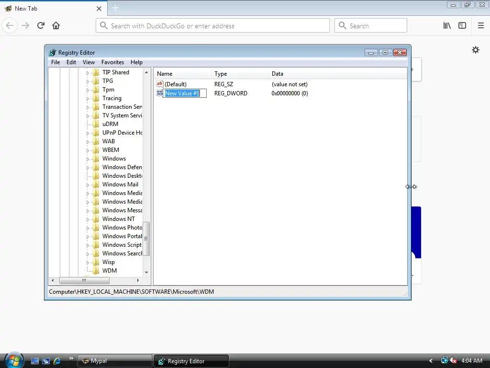Launch Internet Explorer from quick launch
The height and width of the screenshot is (368, 490).
pyautogui.click(x=57, y=361)
